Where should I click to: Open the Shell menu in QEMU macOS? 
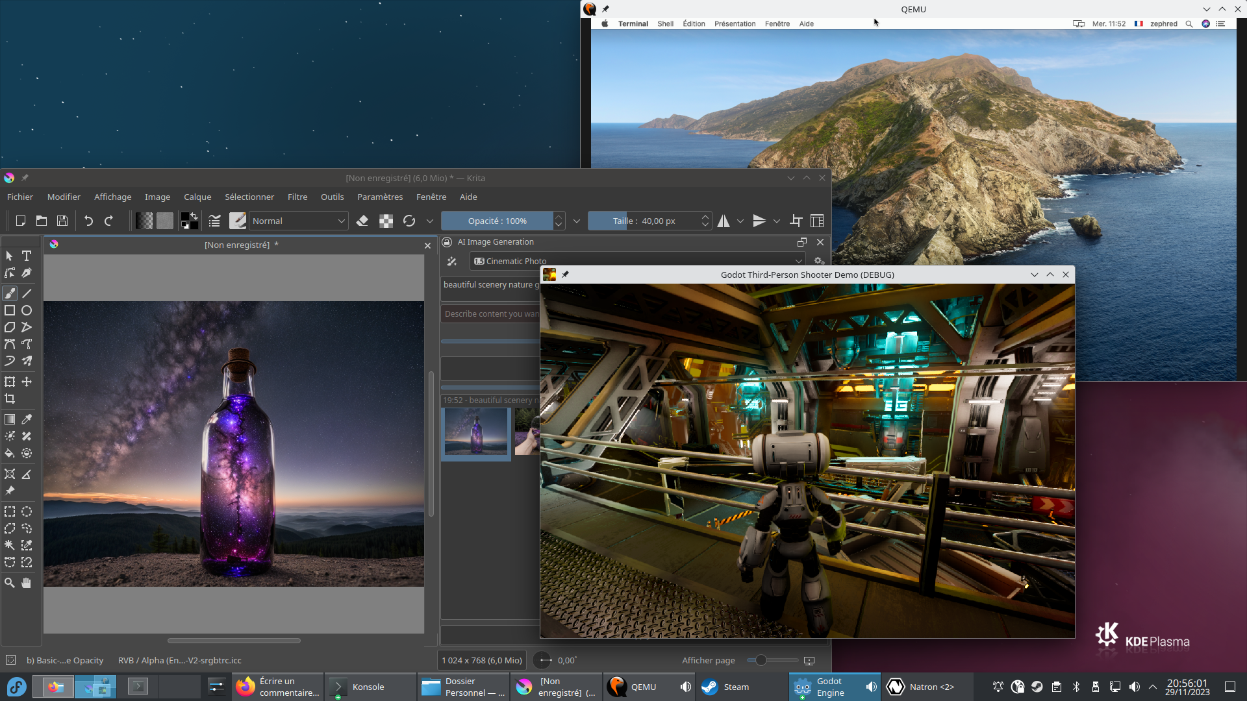(x=665, y=23)
